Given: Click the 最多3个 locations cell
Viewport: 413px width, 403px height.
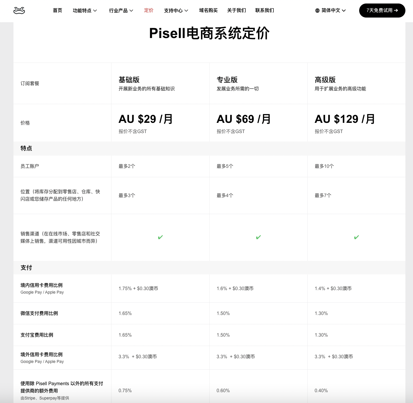Looking at the screenshot, I should click(127, 195).
